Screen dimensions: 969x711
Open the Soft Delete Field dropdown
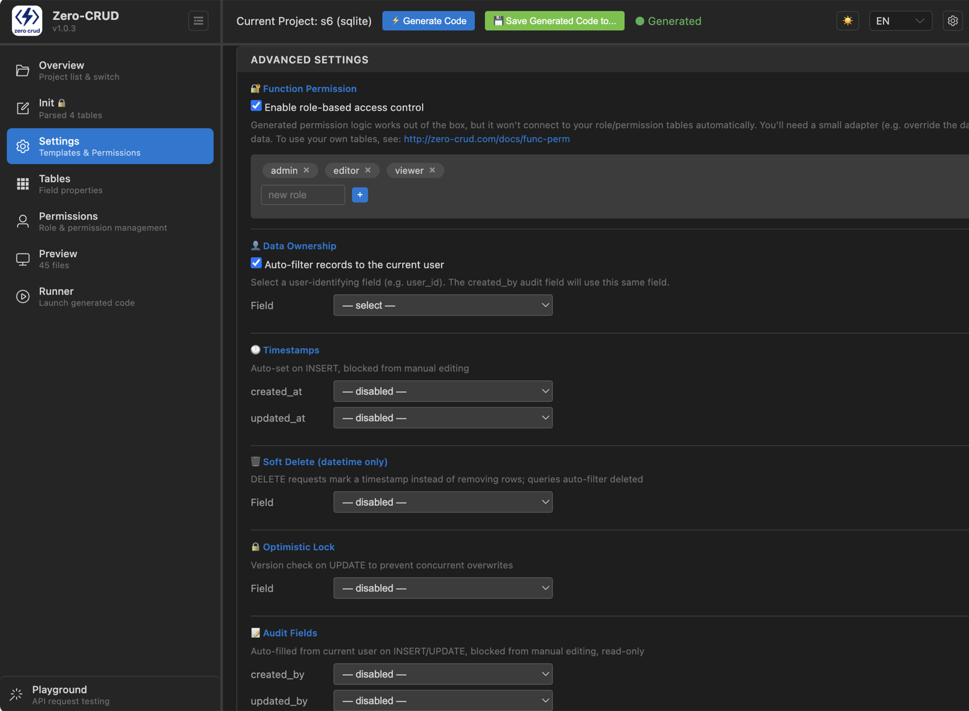[x=443, y=502]
